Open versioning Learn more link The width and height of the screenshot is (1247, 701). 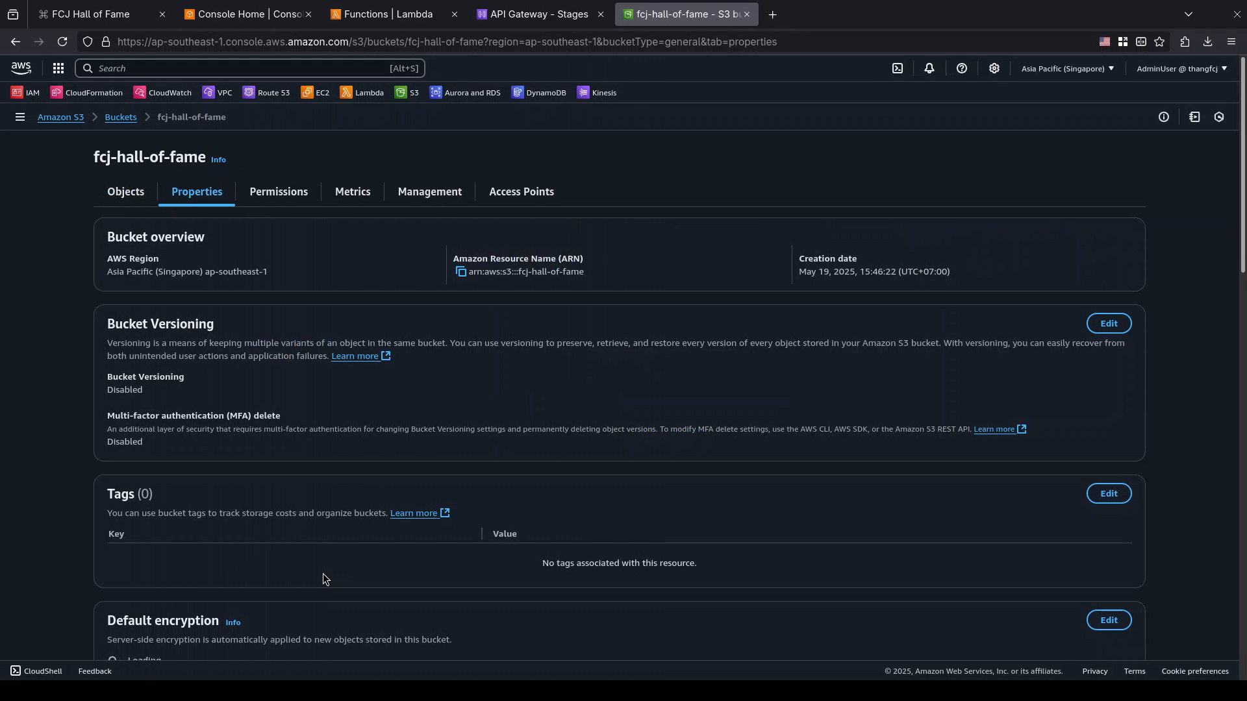360,356
